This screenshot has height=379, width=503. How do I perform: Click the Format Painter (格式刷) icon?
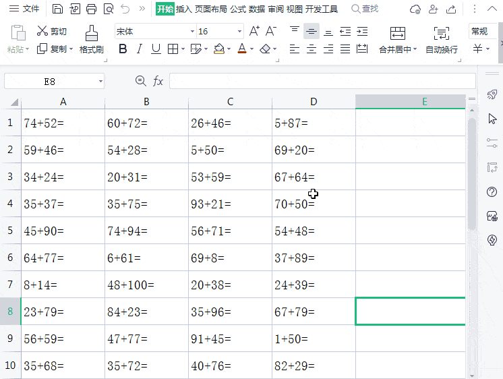pos(92,33)
